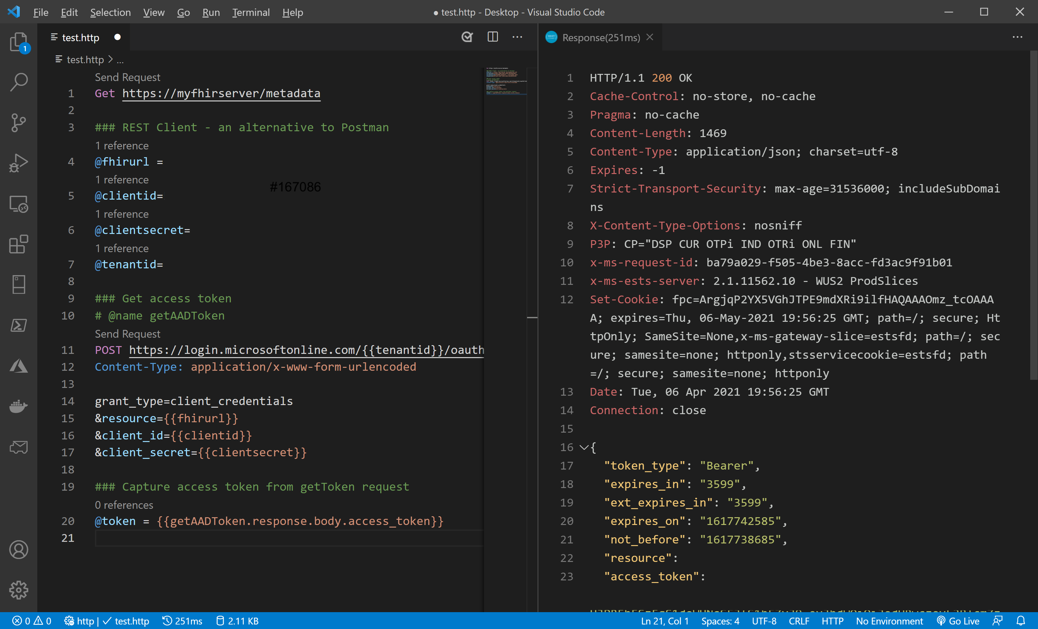Click the unsaved dot on the test.http tab
The height and width of the screenshot is (629, 1038).
[x=118, y=37]
